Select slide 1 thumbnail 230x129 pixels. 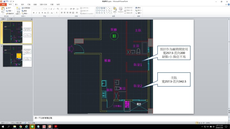pos(18,32)
